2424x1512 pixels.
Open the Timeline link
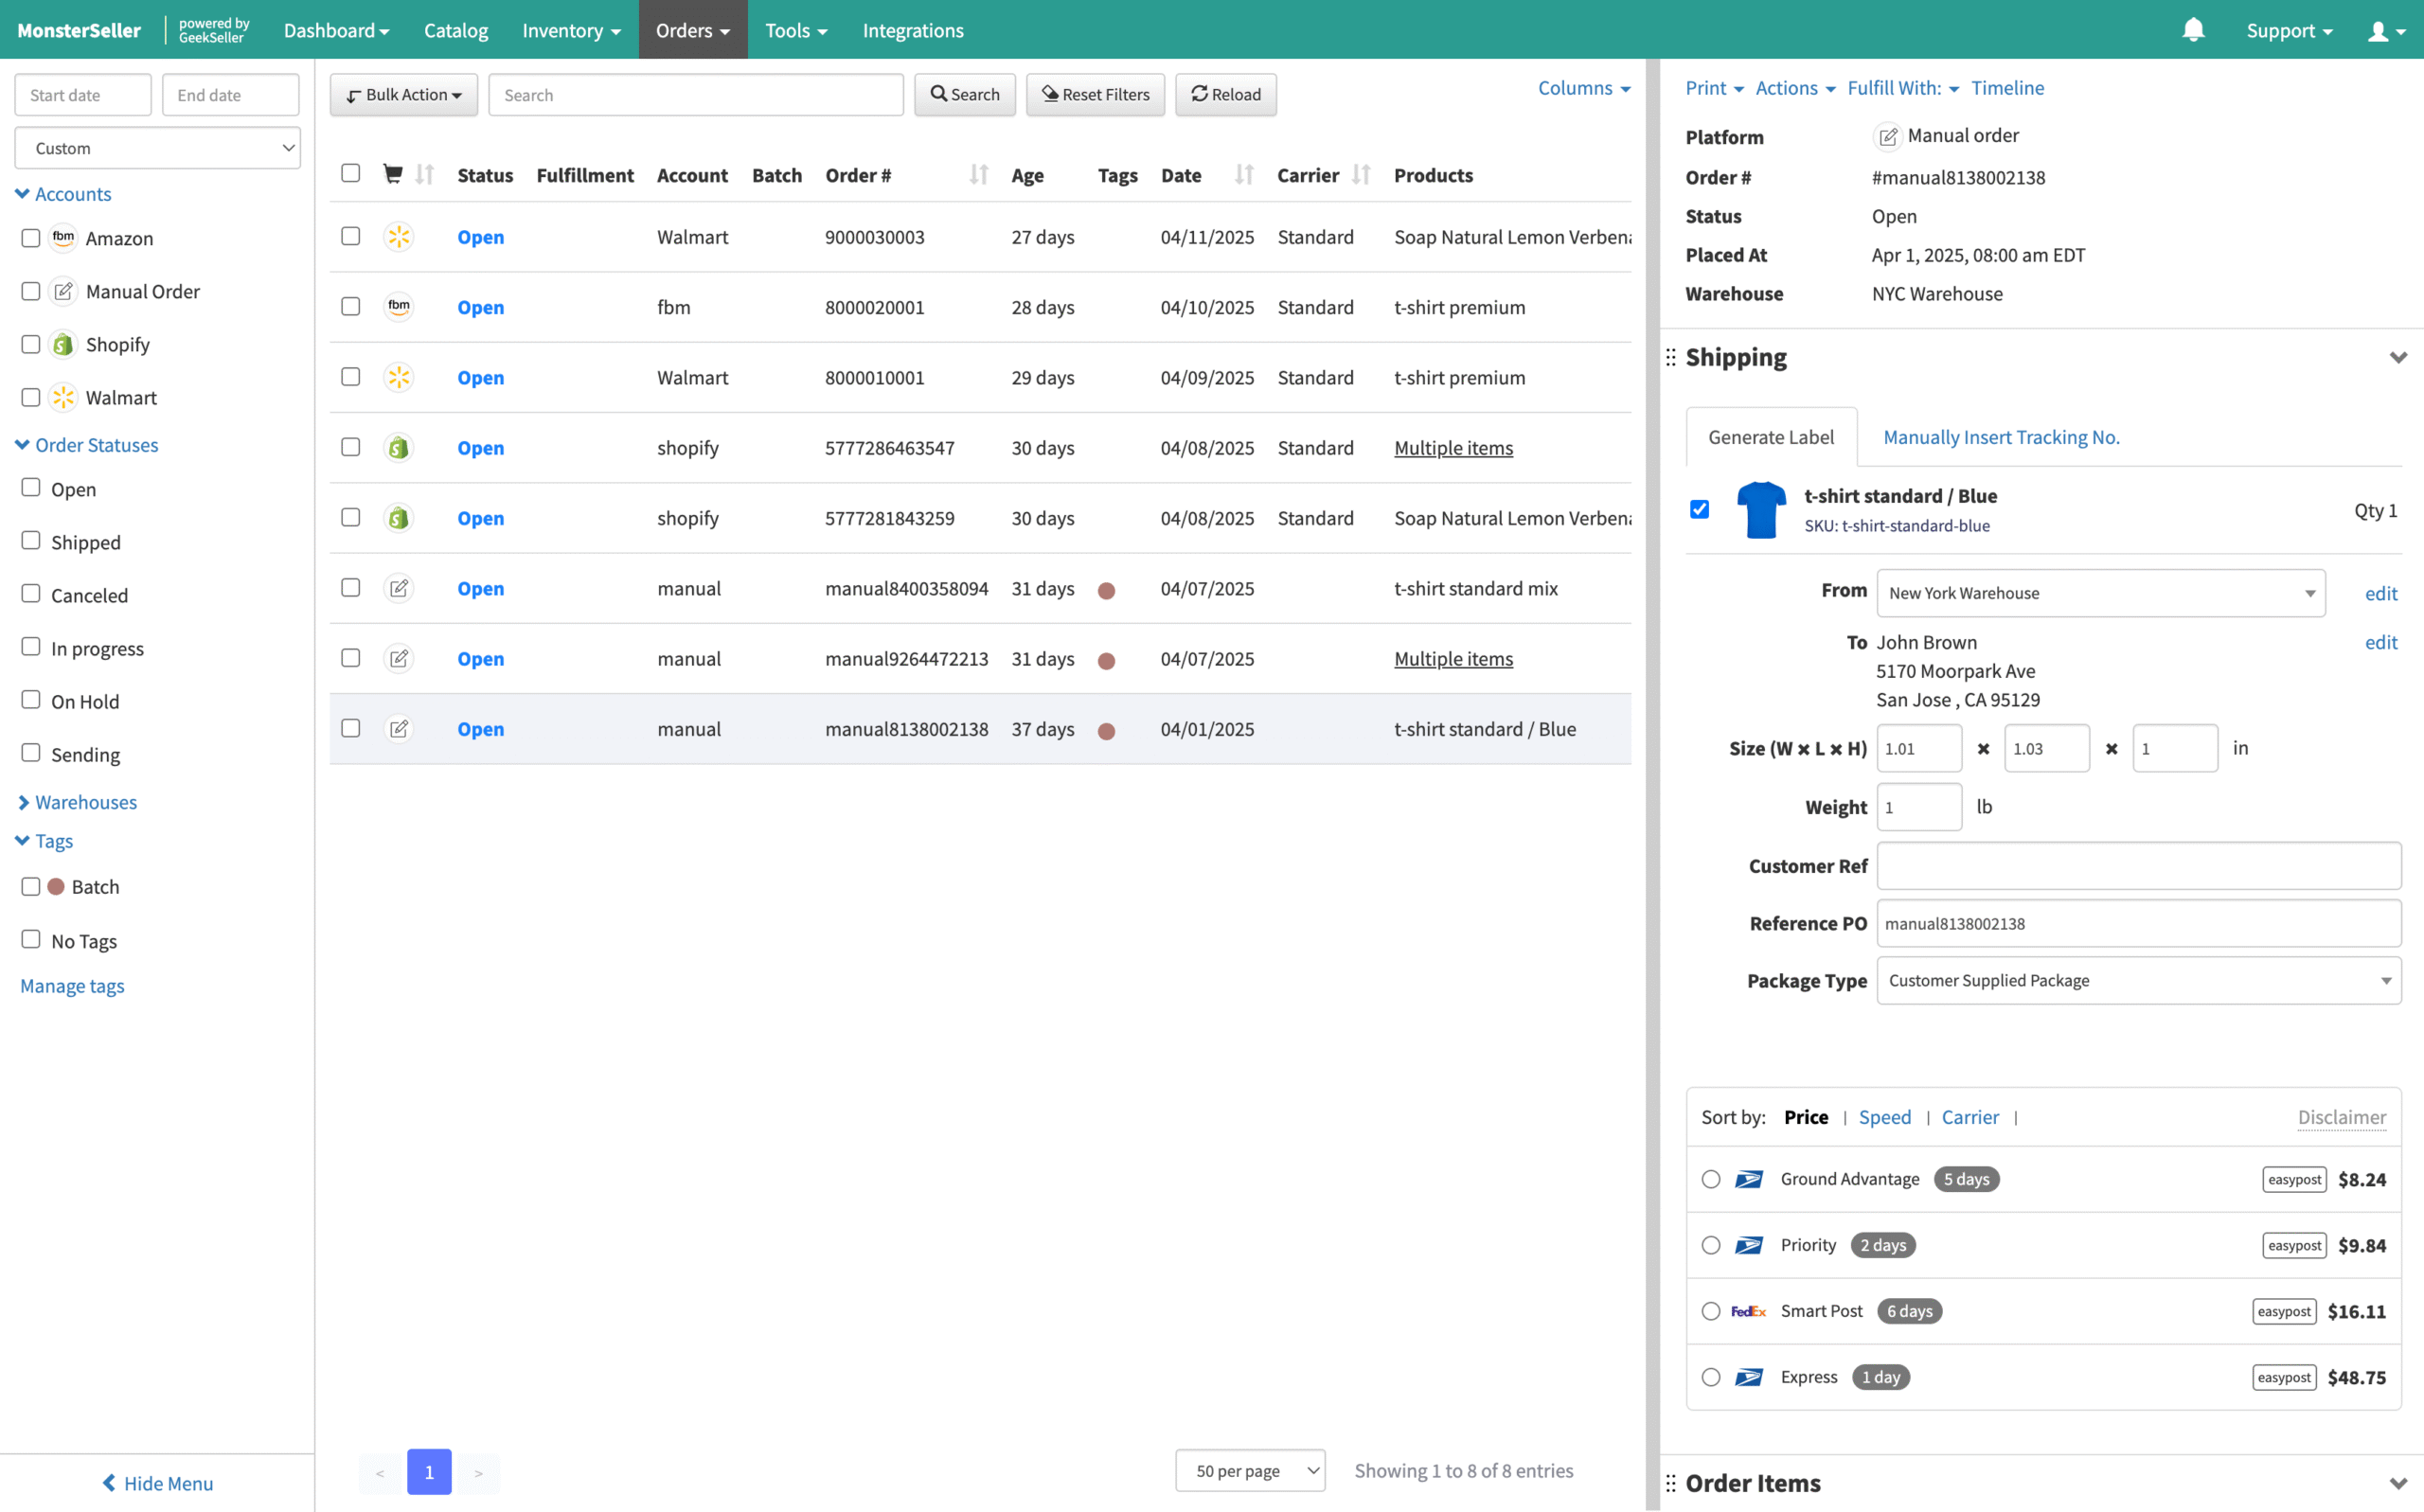2007,88
